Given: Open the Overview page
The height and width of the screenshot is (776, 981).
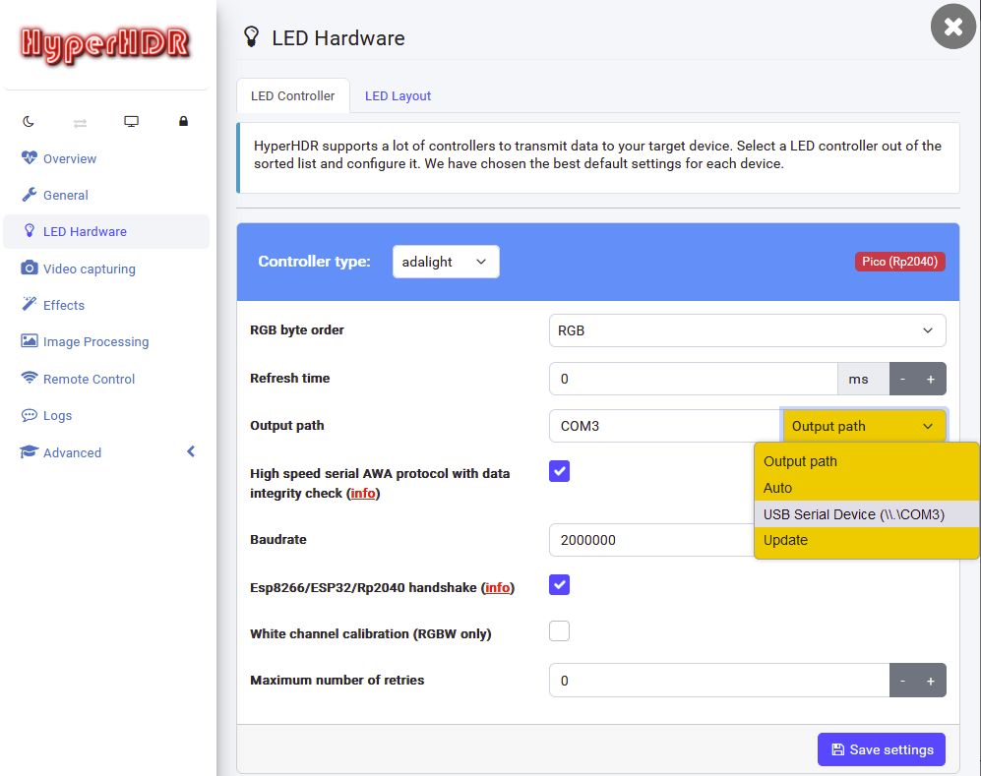Looking at the screenshot, I should (70, 158).
